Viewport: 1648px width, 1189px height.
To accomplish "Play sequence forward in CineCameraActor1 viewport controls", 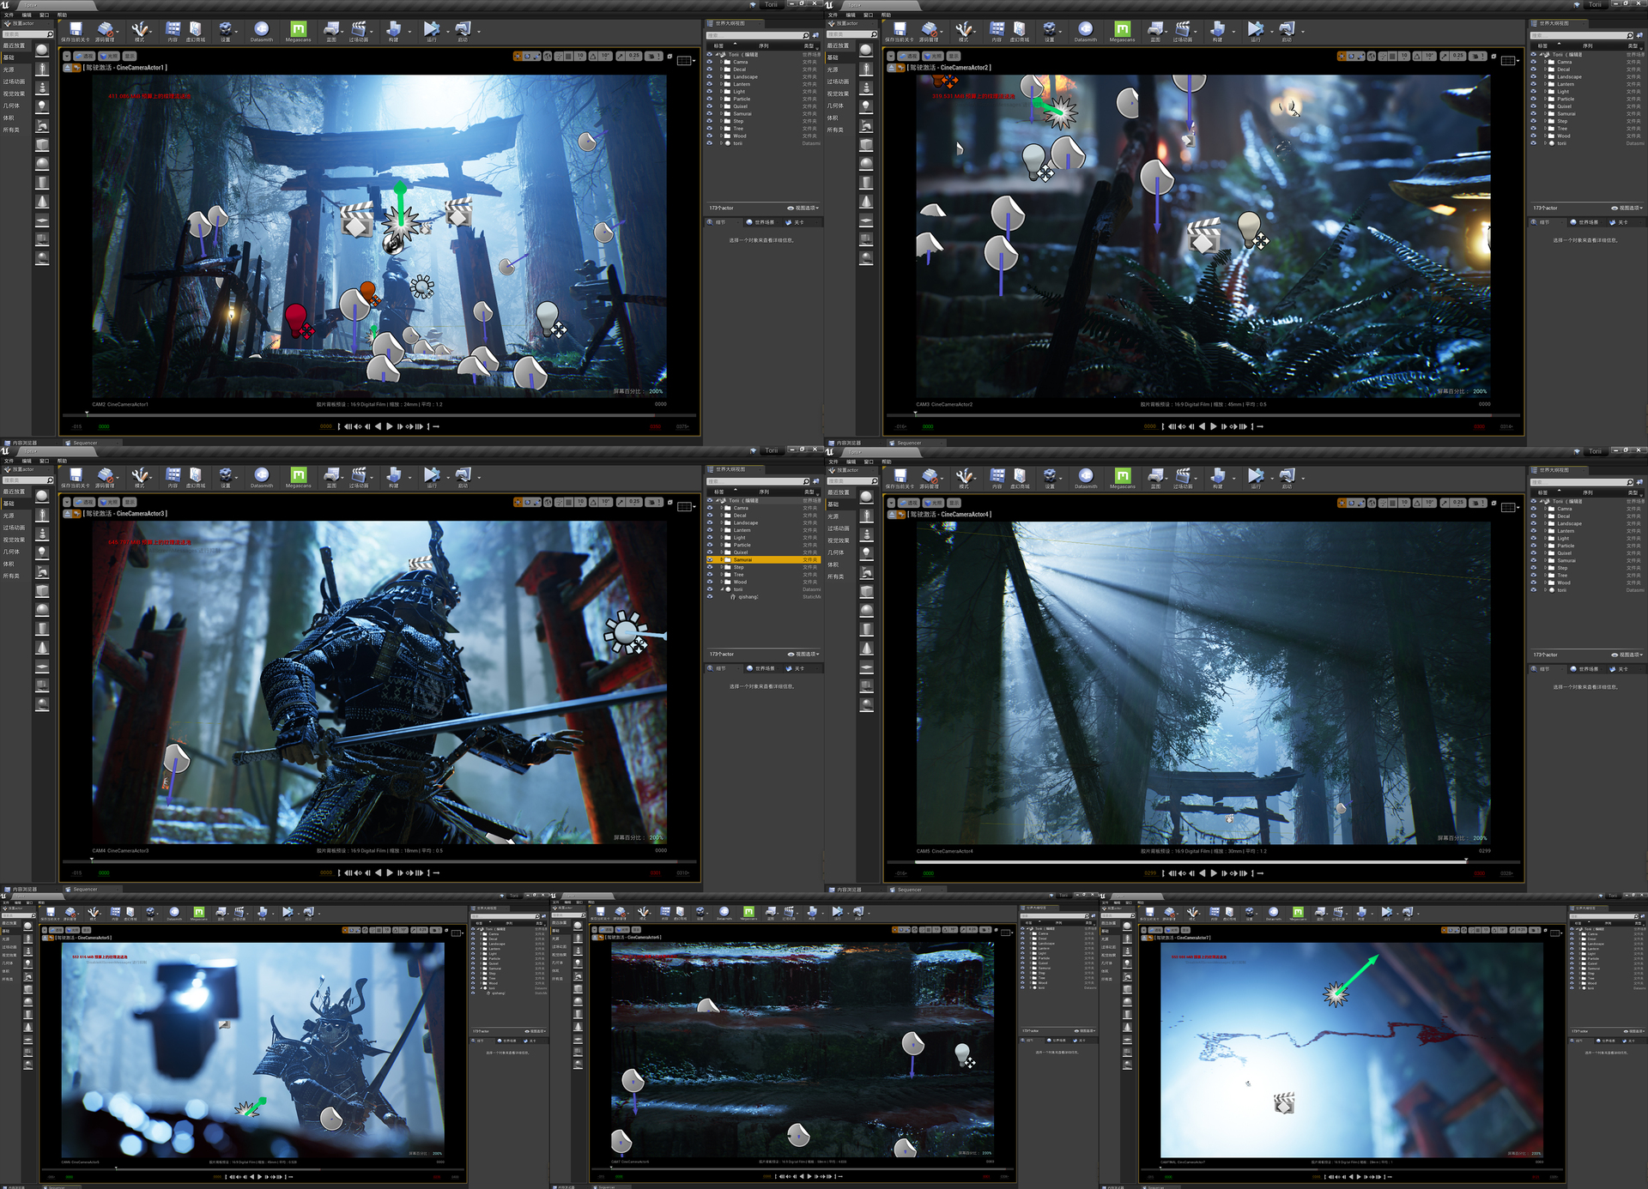I will (390, 426).
